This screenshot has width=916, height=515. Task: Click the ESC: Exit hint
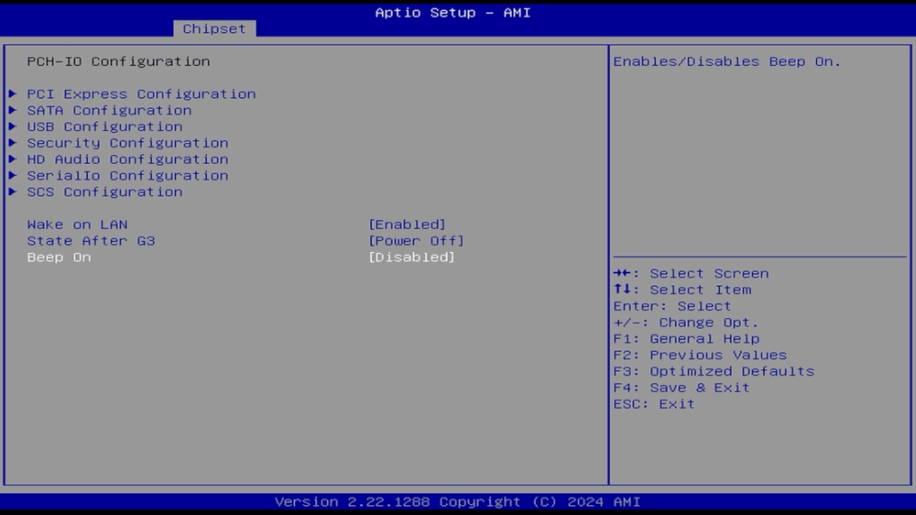[x=654, y=404]
